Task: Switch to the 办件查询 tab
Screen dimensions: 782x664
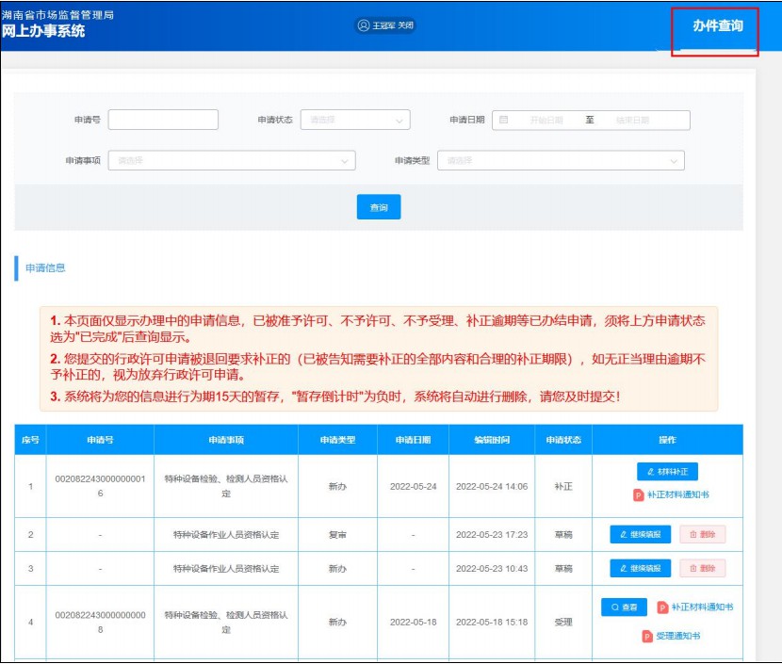Action: [x=717, y=26]
